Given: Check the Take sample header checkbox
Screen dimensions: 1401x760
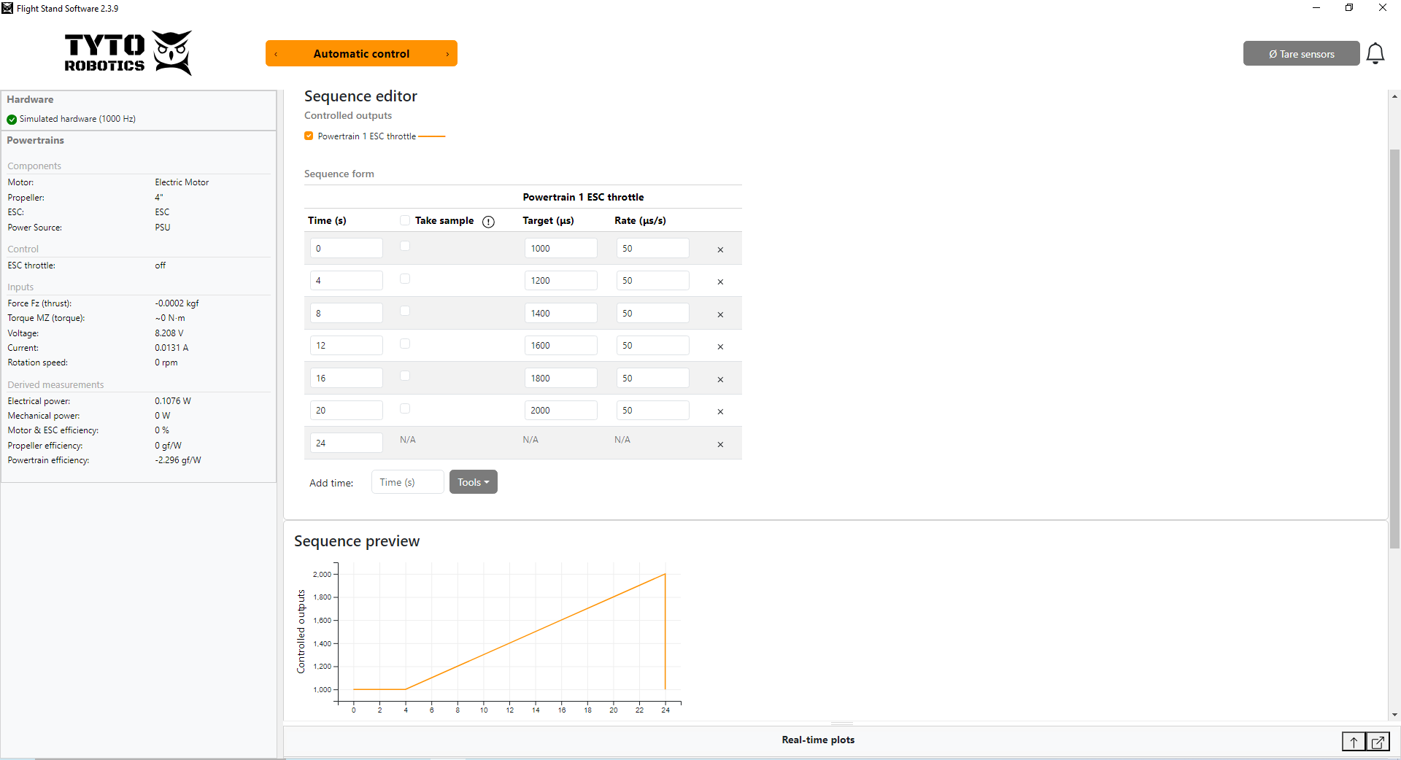Looking at the screenshot, I should point(405,220).
